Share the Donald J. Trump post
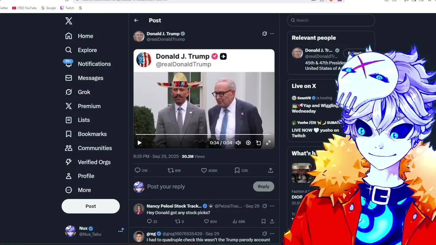The height and width of the screenshot is (245, 436). click(270, 170)
